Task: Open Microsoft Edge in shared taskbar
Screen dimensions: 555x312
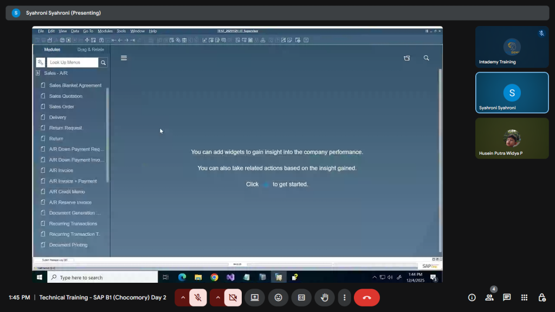Action: [x=182, y=277]
